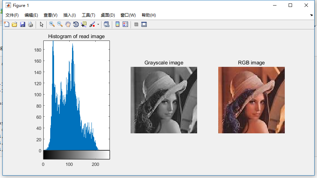Select the 'Grayscale image' title text
The height and width of the screenshot is (178, 317).
[164, 63]
